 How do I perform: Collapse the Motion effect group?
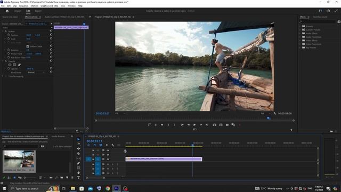click(3, 31)
